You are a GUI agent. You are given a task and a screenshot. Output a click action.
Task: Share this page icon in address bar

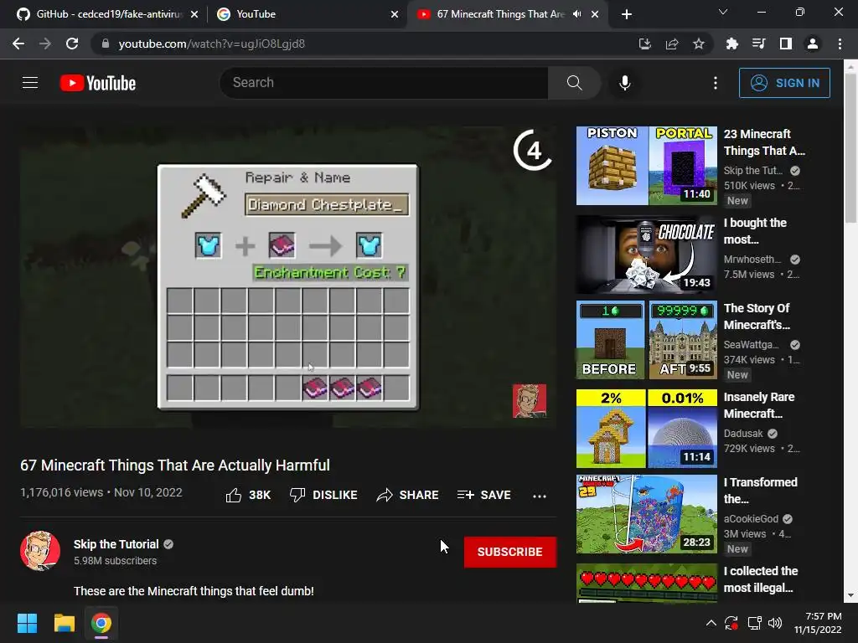click(x=672, y=44)
